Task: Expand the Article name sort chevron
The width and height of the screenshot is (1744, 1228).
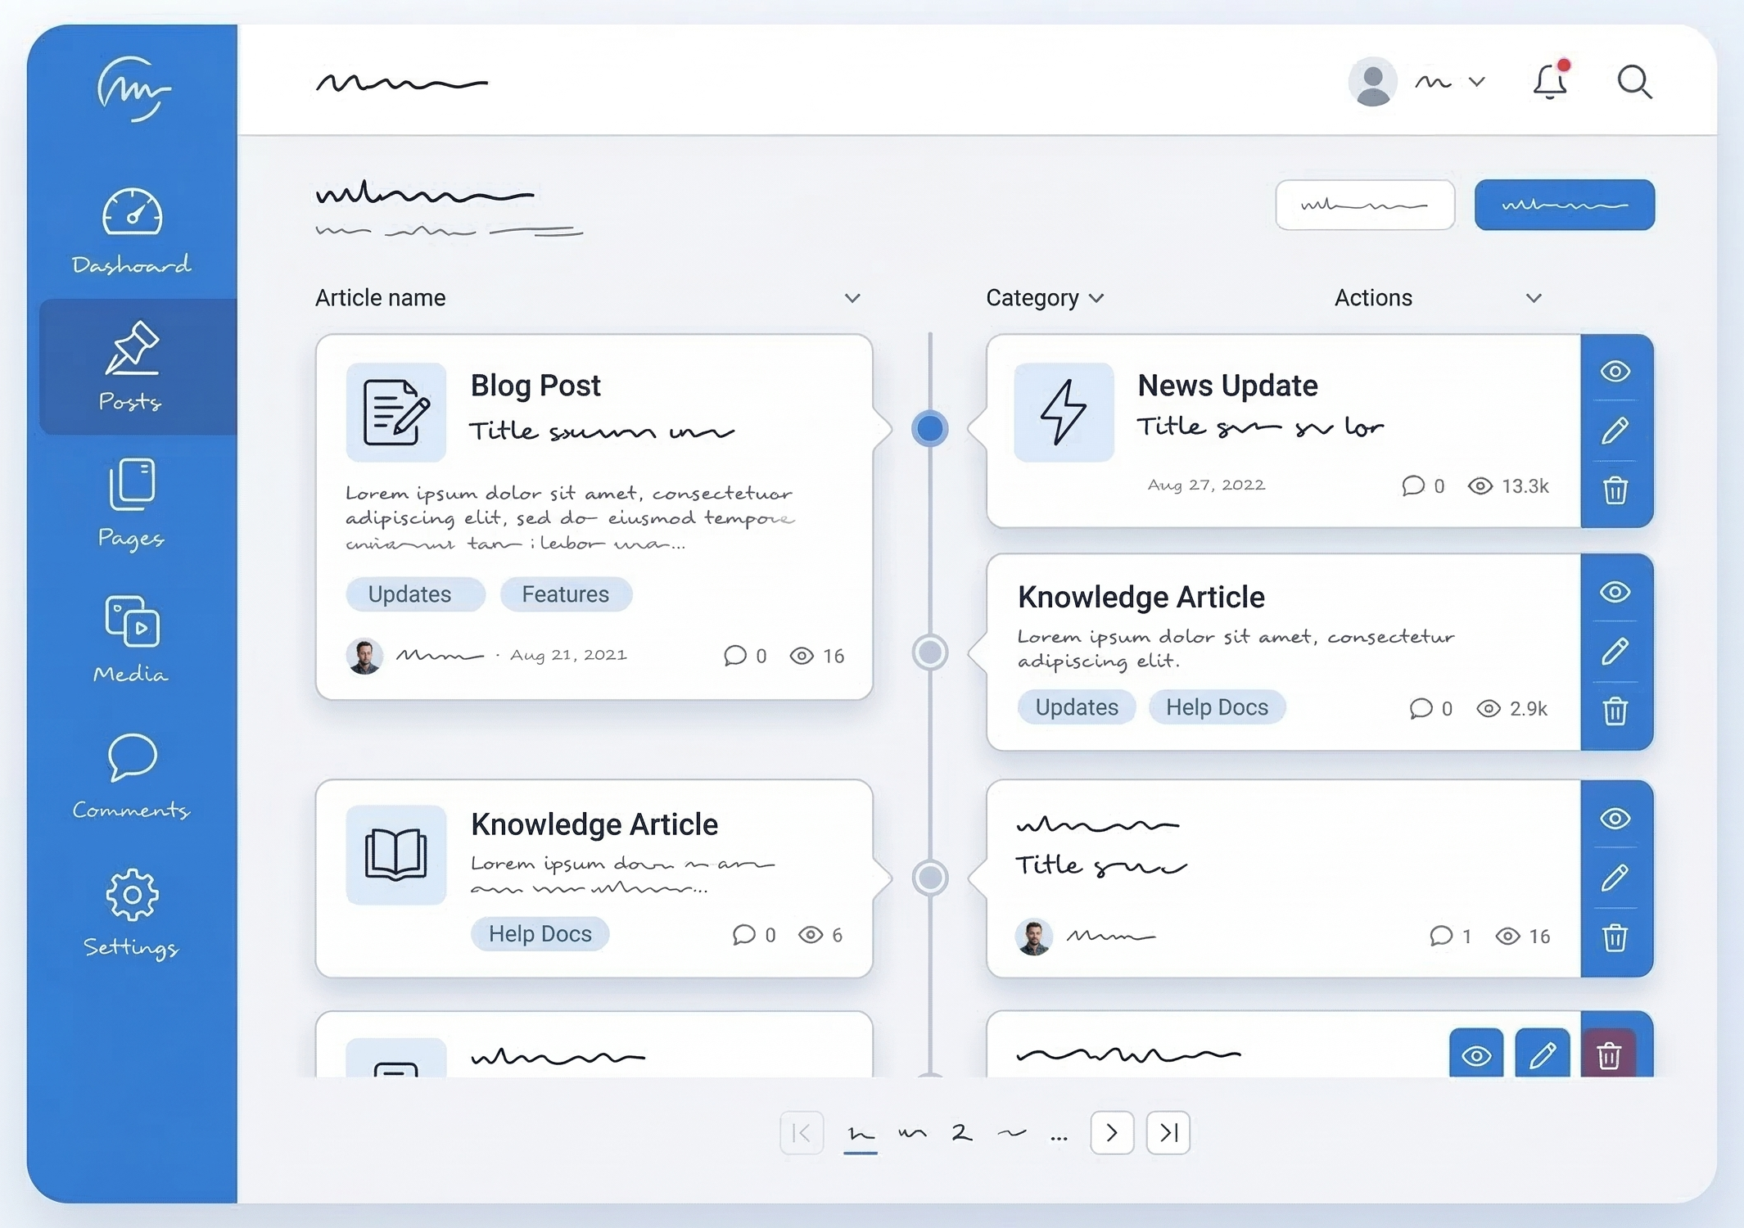Action: 852,298
